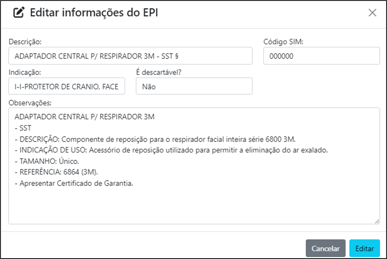This screenshot has height=259, width=387.
Task: Select the Indicação input field
Action: tap(67, 86)
